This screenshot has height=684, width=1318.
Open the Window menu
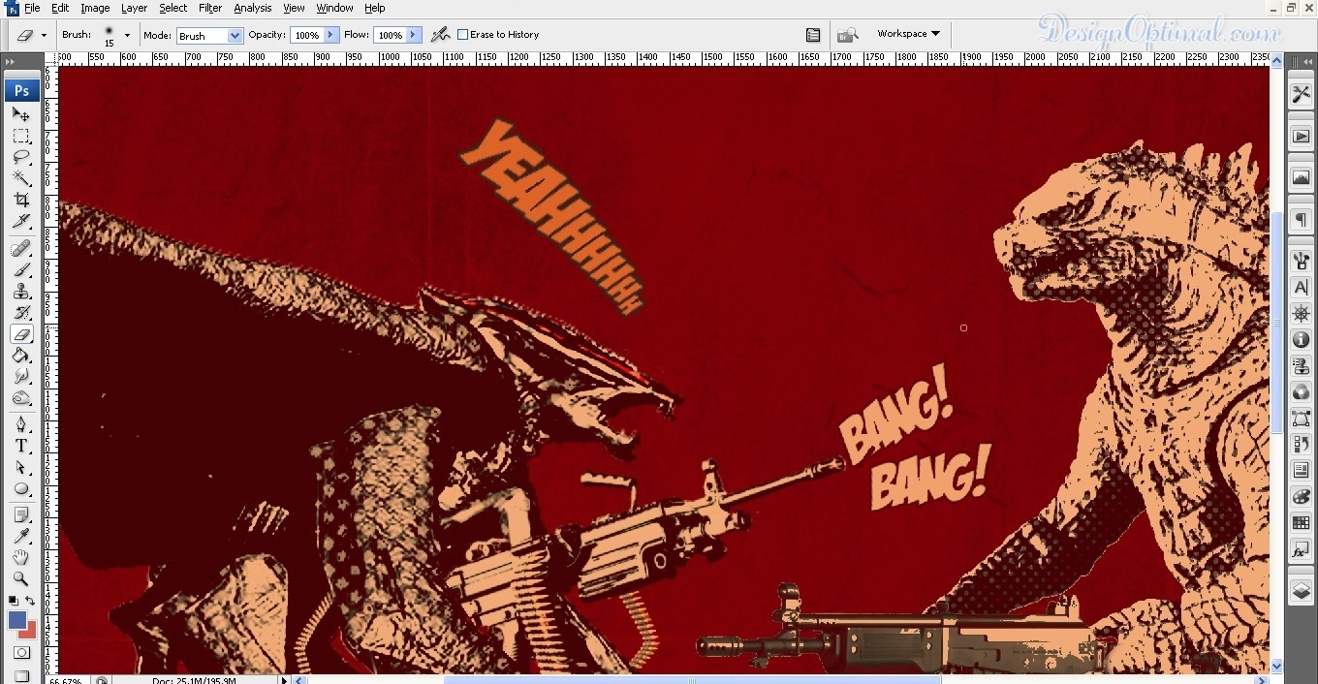tap(335, 8)
